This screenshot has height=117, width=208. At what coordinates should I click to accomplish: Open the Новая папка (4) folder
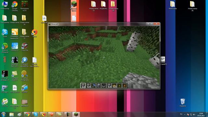tap(25, 20)
